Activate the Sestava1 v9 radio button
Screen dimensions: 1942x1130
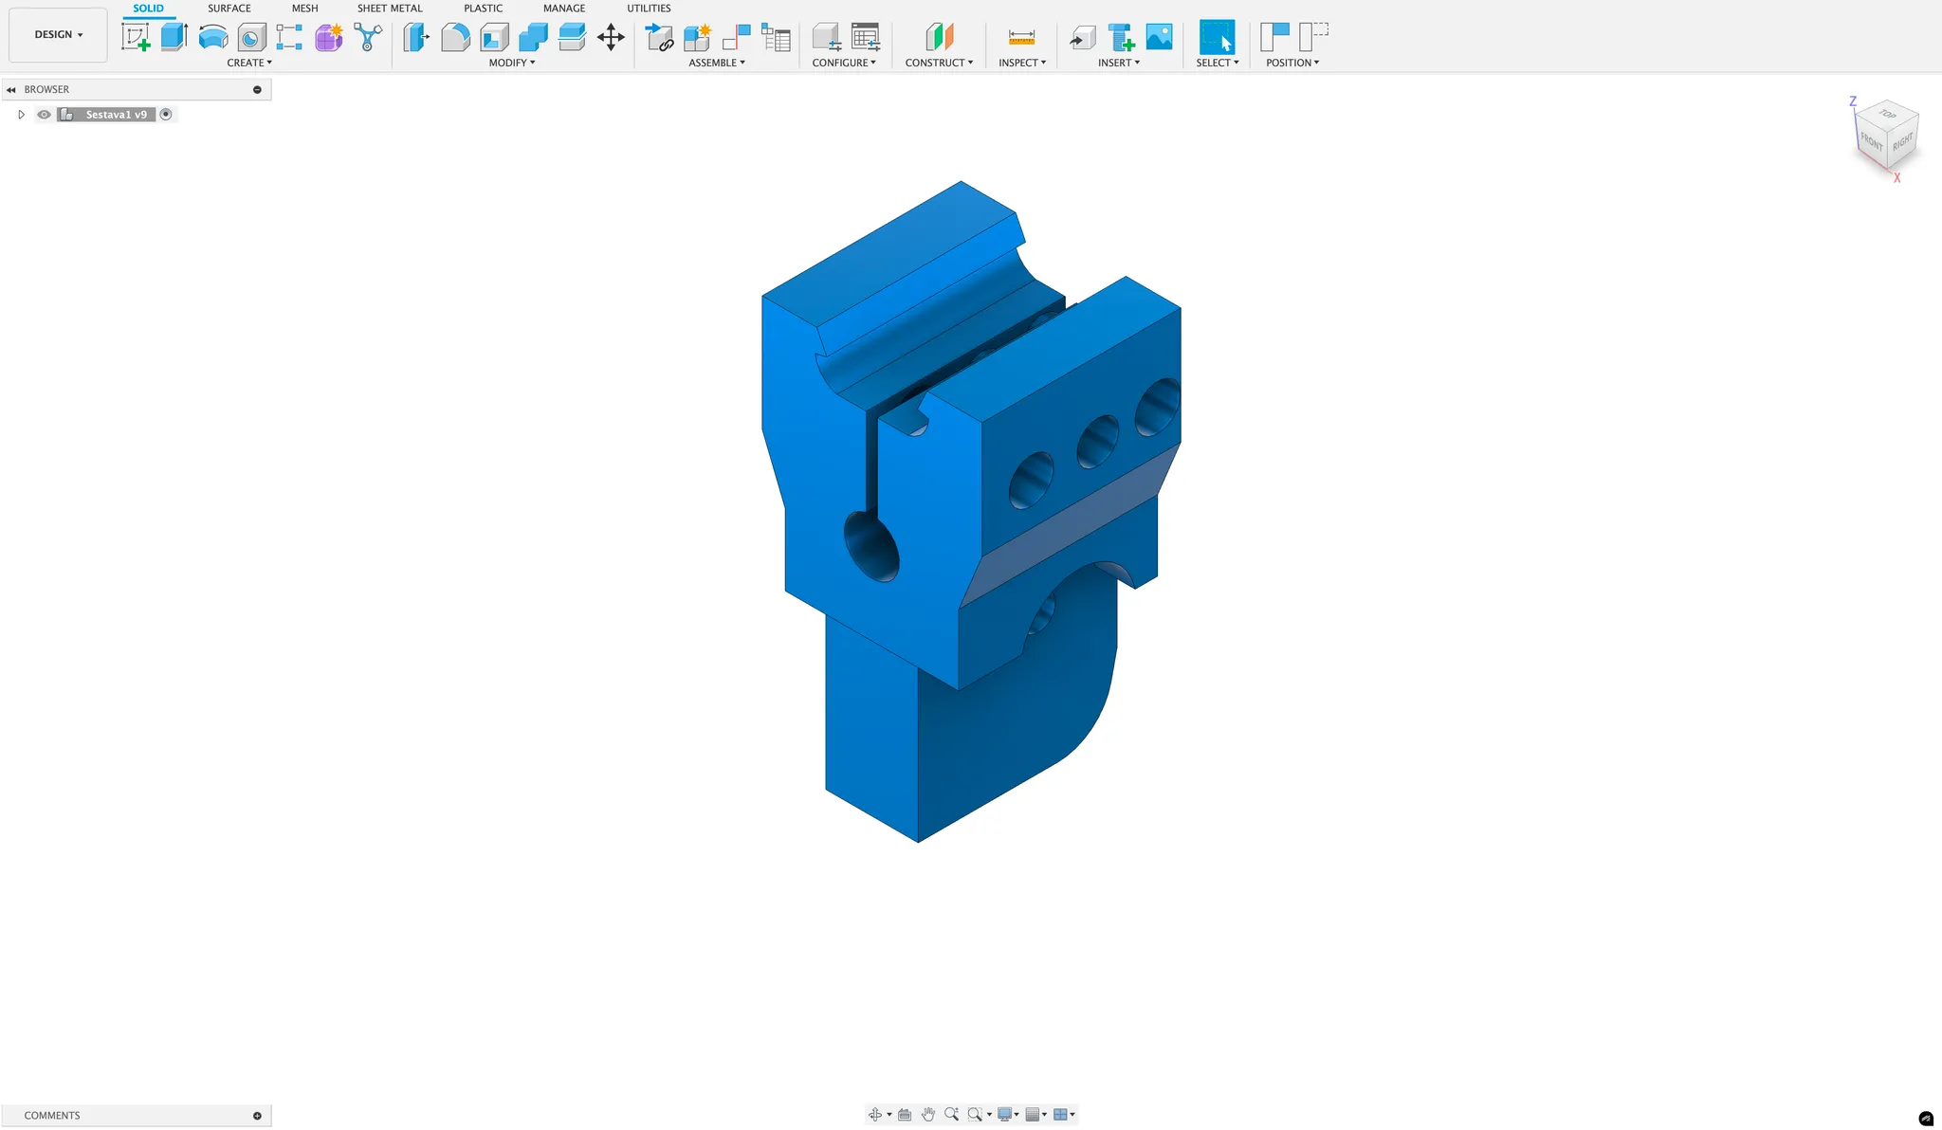pos(166,115)
